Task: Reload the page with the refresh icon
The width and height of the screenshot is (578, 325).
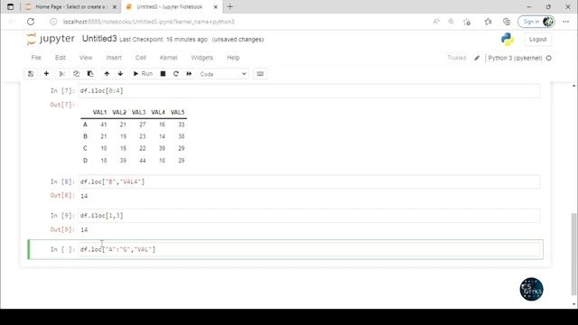Action: click(x=31, y=22)
